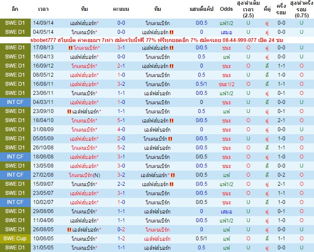The image size is (314, 252).
Task: Click red card icon in 26/08/05 match row
Action: (69, 229)
